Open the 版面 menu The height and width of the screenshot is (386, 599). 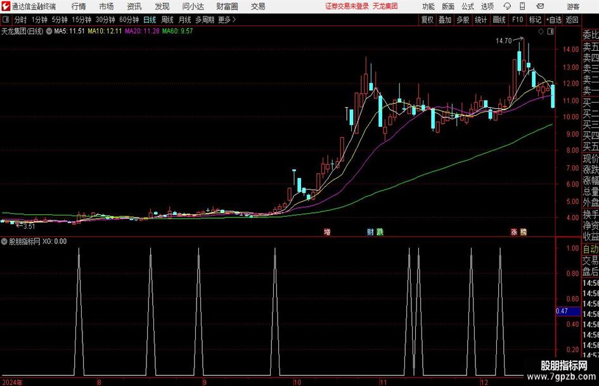tap(448, 6)
